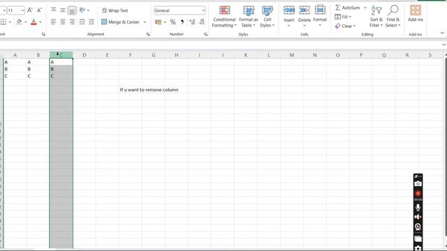
Task: Select column B header
Action: pos(38,55)
